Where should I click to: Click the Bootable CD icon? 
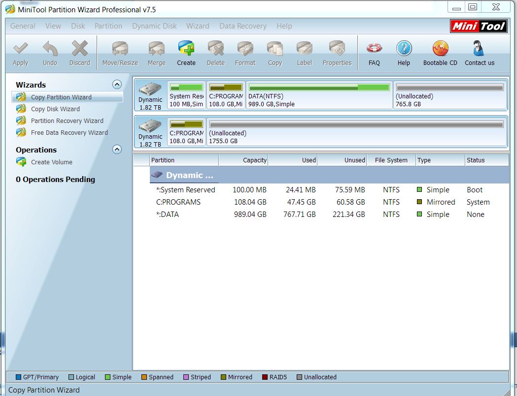coord(440,48)
